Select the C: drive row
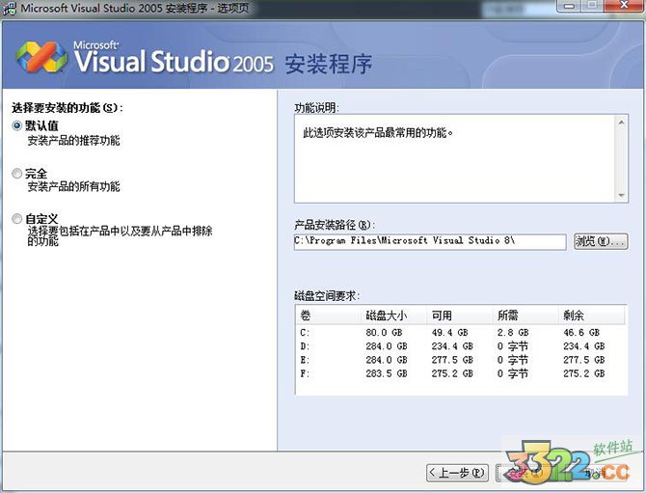This screenshot has height=493, width=646. coord(461,333)
